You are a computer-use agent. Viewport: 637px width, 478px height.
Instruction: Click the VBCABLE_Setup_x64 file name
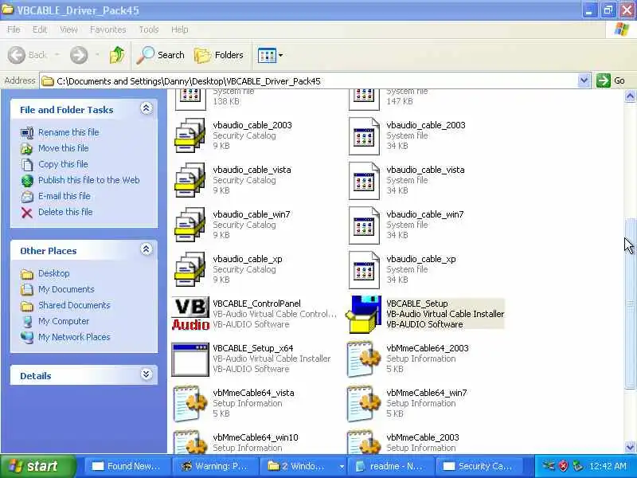(252, 348)
